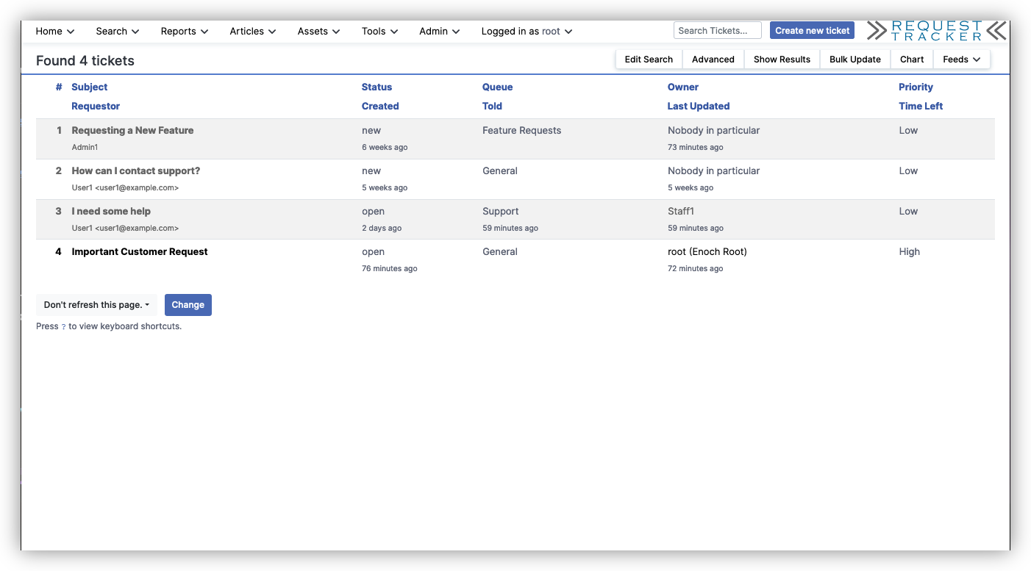Open the Edit Search tab
The width and height of the screenshot is (1031, 571).
(649, 60)
